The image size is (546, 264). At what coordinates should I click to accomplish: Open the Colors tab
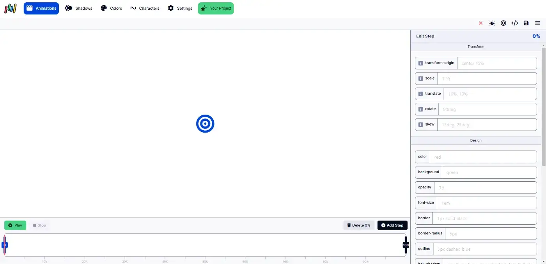point(112,8)
